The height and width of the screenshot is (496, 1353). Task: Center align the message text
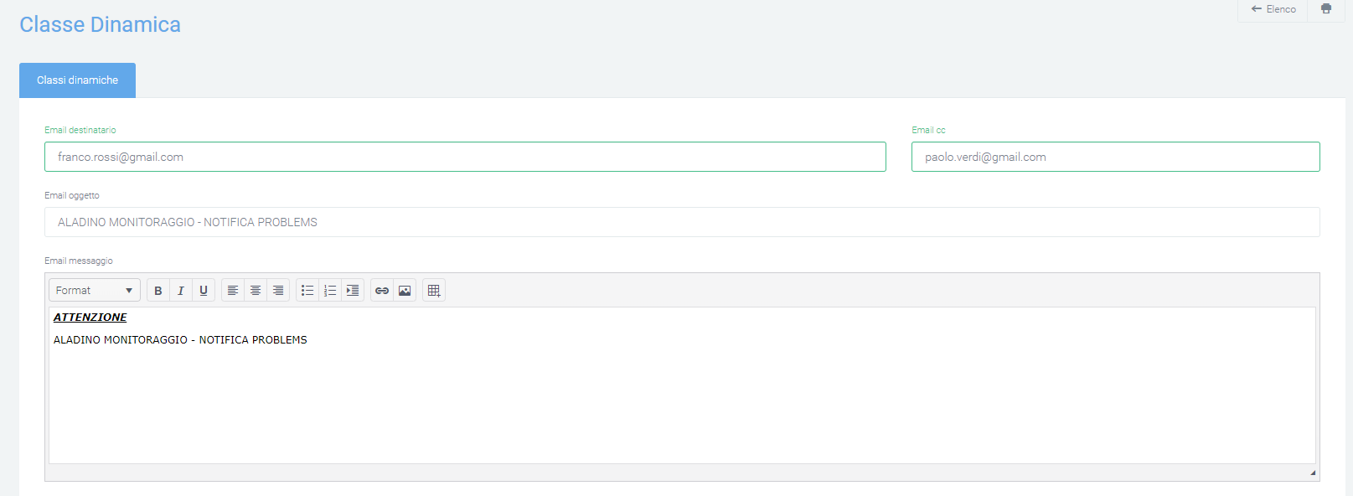coord(256,291)
